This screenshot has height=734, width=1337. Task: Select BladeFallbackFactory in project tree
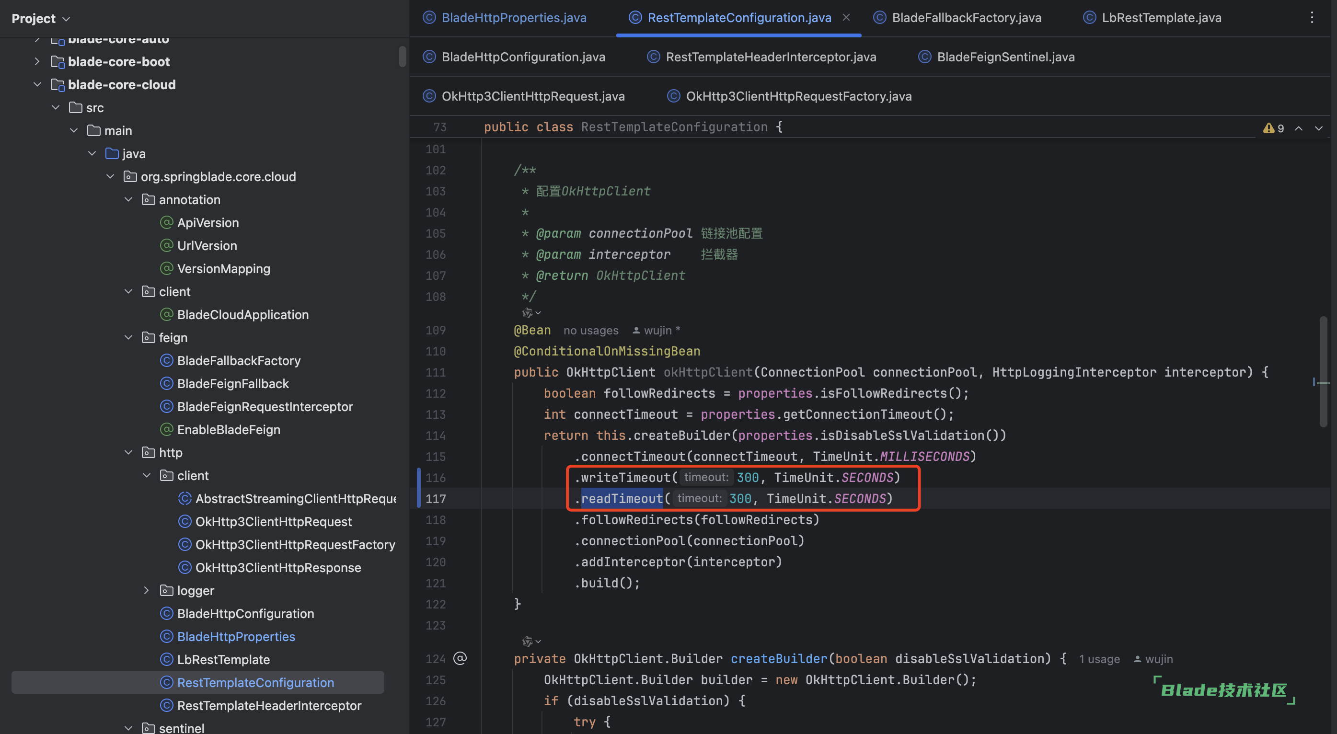tap(231, 360)
